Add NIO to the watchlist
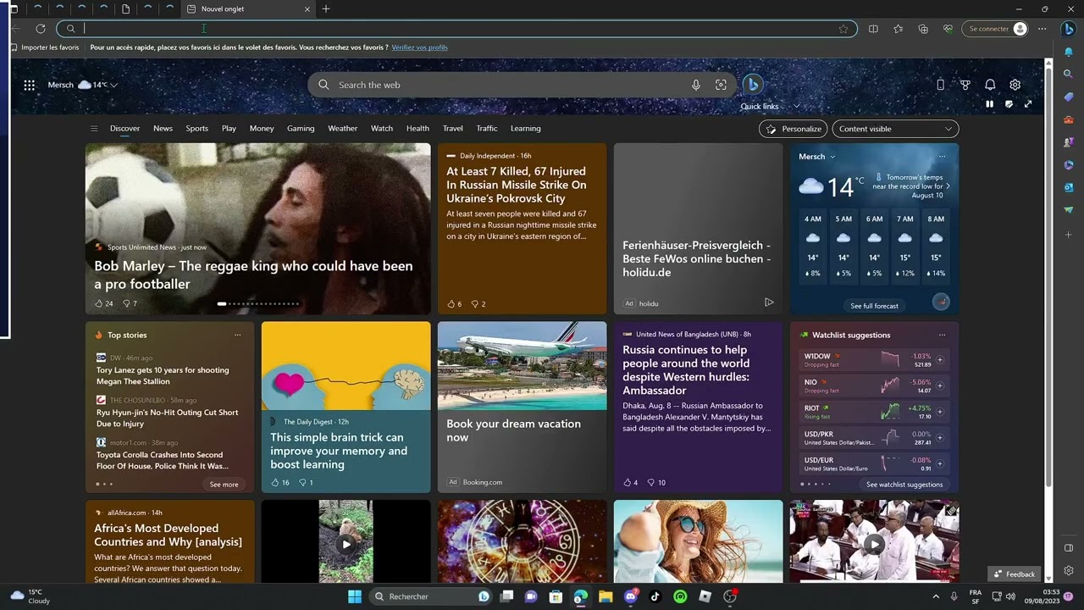The image size is (1084, 610). [x=940, y=385]
